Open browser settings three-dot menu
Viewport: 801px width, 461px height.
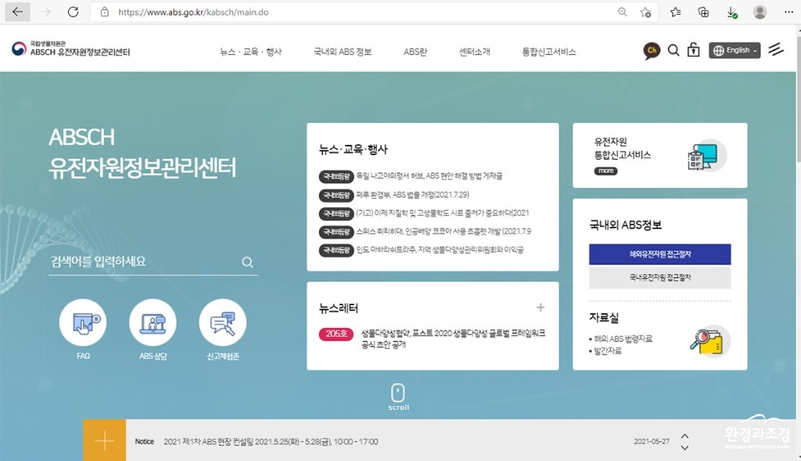[788, 12]
